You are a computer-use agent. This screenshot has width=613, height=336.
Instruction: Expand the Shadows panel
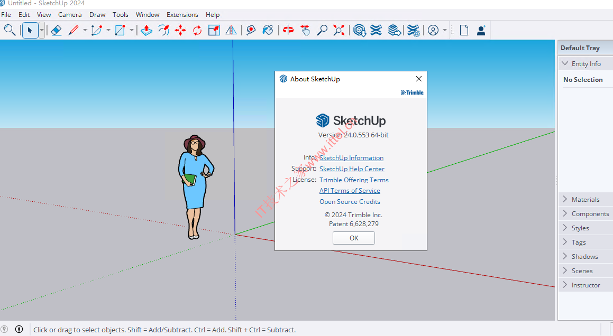coord(585,256)
